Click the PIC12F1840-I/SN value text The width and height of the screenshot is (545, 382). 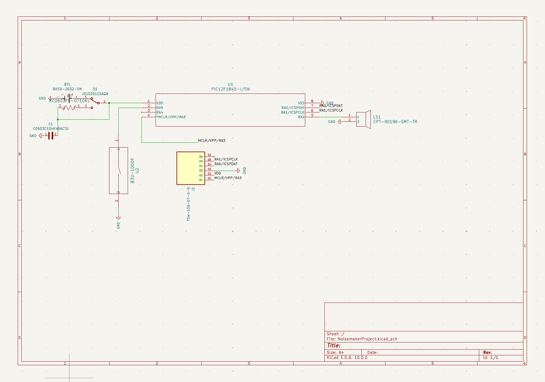[x=230, y=89]
